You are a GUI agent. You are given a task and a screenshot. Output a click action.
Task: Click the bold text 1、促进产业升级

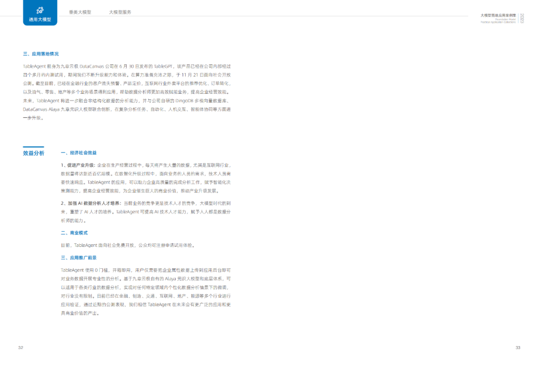(x=78, y=165)
